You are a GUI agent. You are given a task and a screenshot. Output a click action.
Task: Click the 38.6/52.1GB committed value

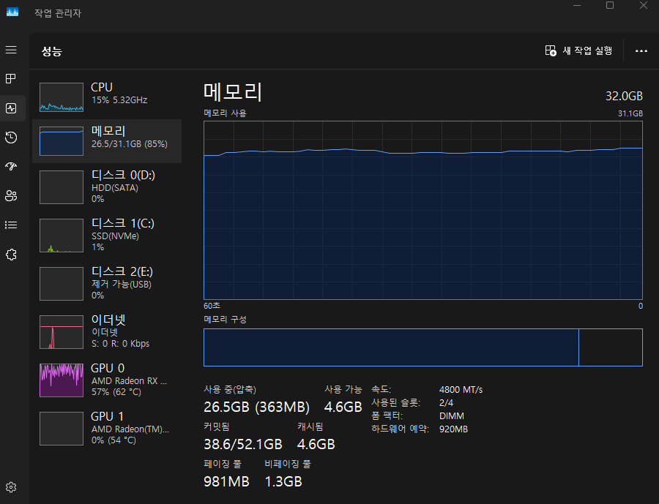pyautogui.click(x=243, y=444)
